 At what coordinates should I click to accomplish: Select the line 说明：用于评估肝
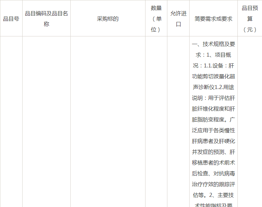tap(214, 98)
